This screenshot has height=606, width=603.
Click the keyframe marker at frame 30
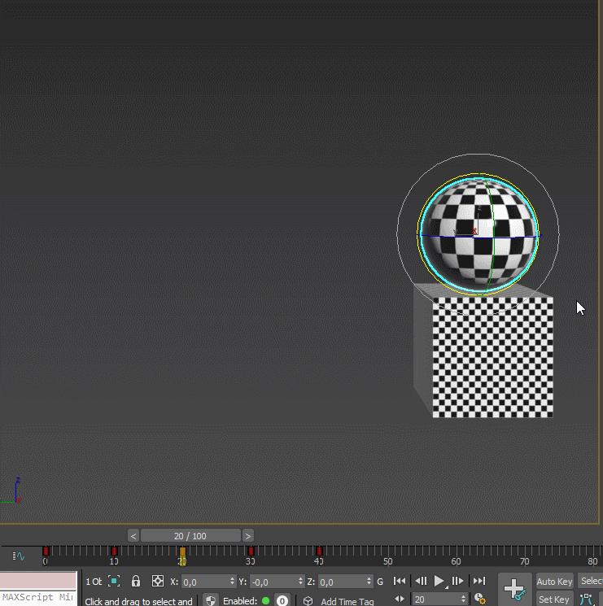click(x=251, y=552)
